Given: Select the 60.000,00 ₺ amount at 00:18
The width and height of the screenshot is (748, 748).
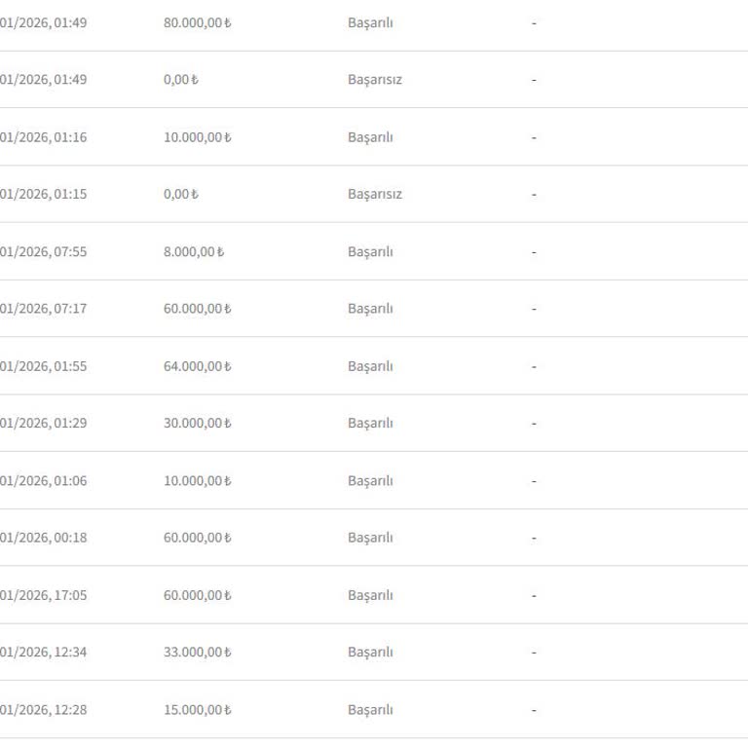Looking at the screenshot, I should [x=197, y=538].
